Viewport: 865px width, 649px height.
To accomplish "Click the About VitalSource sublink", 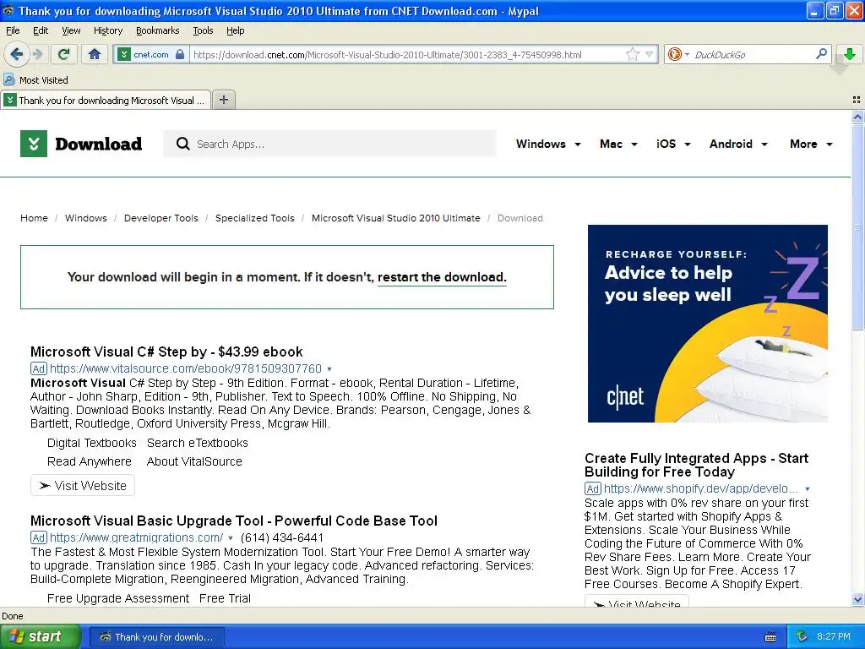I will pyautogui.click(x=194, y=461).
